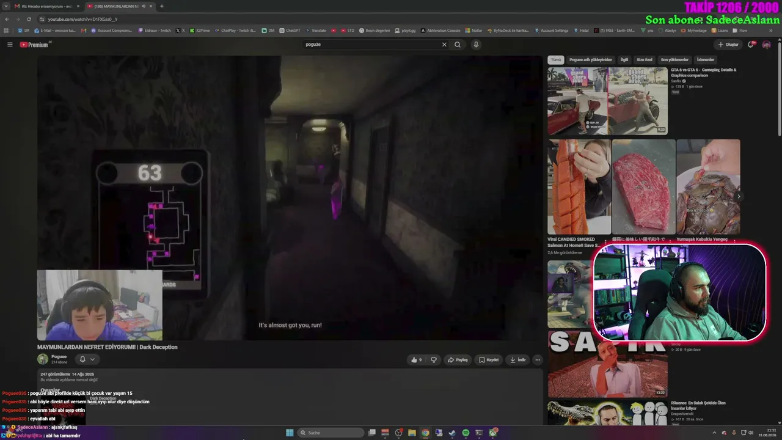Image resolution: width=782 pixels, height=440 pixels.
Task: Click the taskbar Suche search box
Action: pos(331,433)
